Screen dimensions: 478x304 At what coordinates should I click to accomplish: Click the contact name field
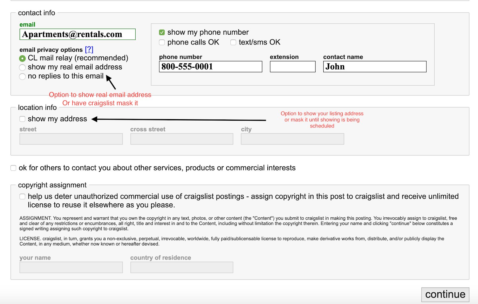click(375, 67)
